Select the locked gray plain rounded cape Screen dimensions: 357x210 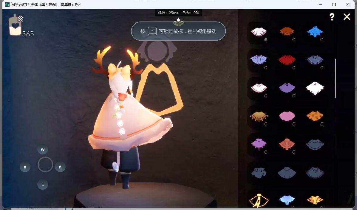[x=287, y=173]
